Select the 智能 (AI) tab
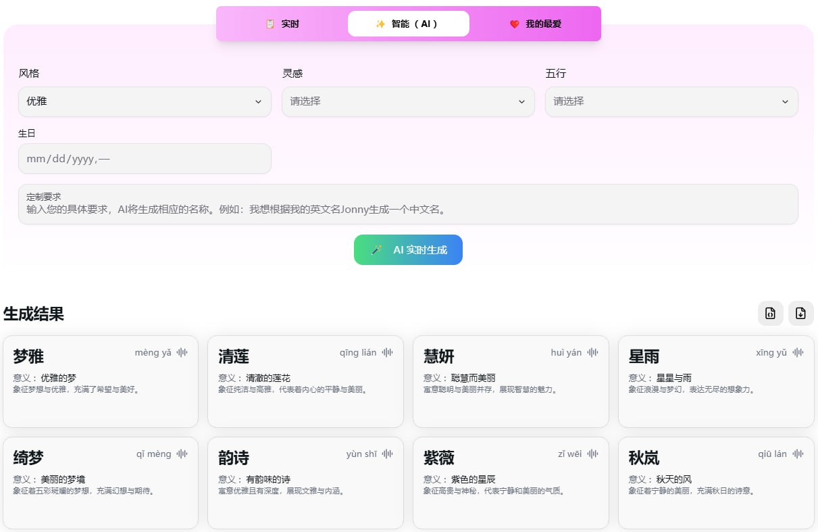The height and width of the screenshot is (532, 818). click(x=409, y=24)
